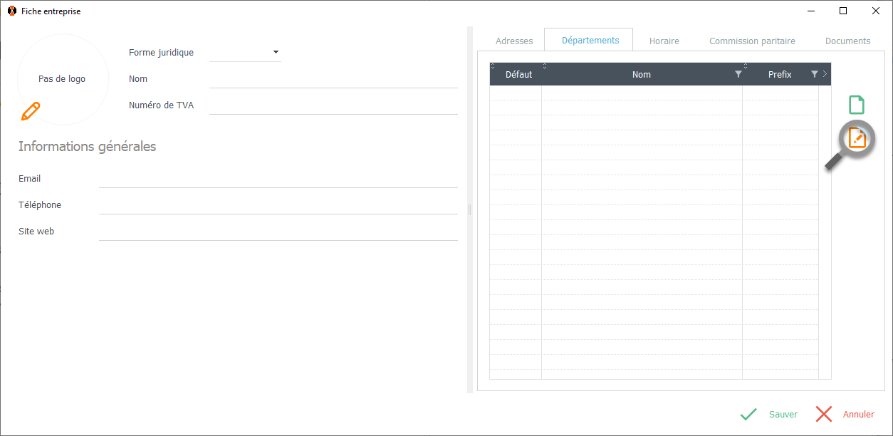893x436 pixels.
Task: Open the filter on the Nom column
Action: pyautogui.click(x=738, y=74)
